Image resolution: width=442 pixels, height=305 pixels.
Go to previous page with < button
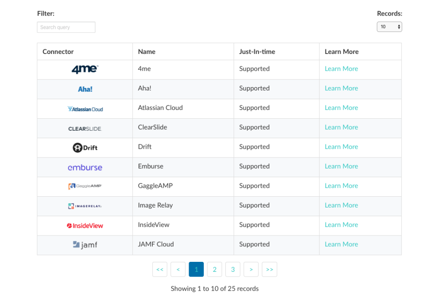(x=178, y=269)
